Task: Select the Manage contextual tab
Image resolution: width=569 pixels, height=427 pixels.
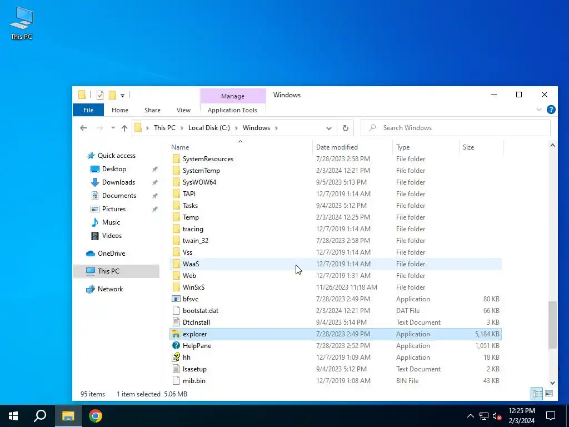Action: coord(233,96)
